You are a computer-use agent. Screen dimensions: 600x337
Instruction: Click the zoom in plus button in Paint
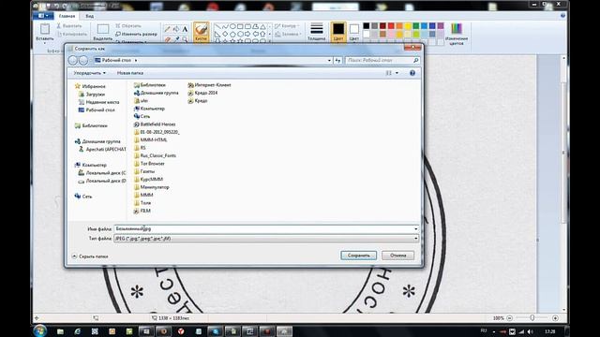pyautogui.click(x=555, y=318)
